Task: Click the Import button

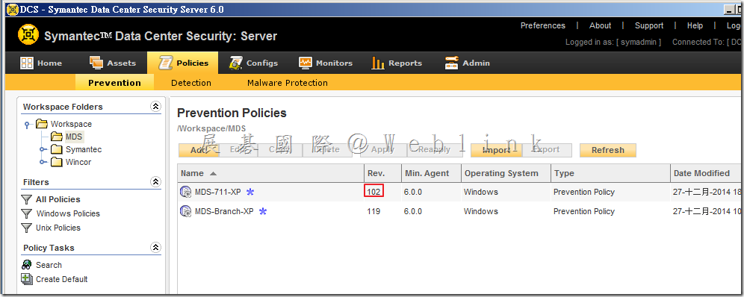Action: (496, 150)
